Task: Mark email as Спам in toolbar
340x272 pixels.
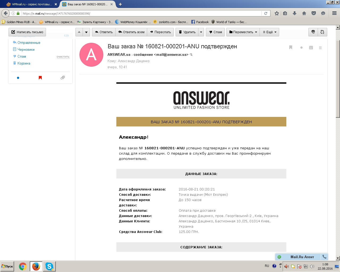Action: 215,32
